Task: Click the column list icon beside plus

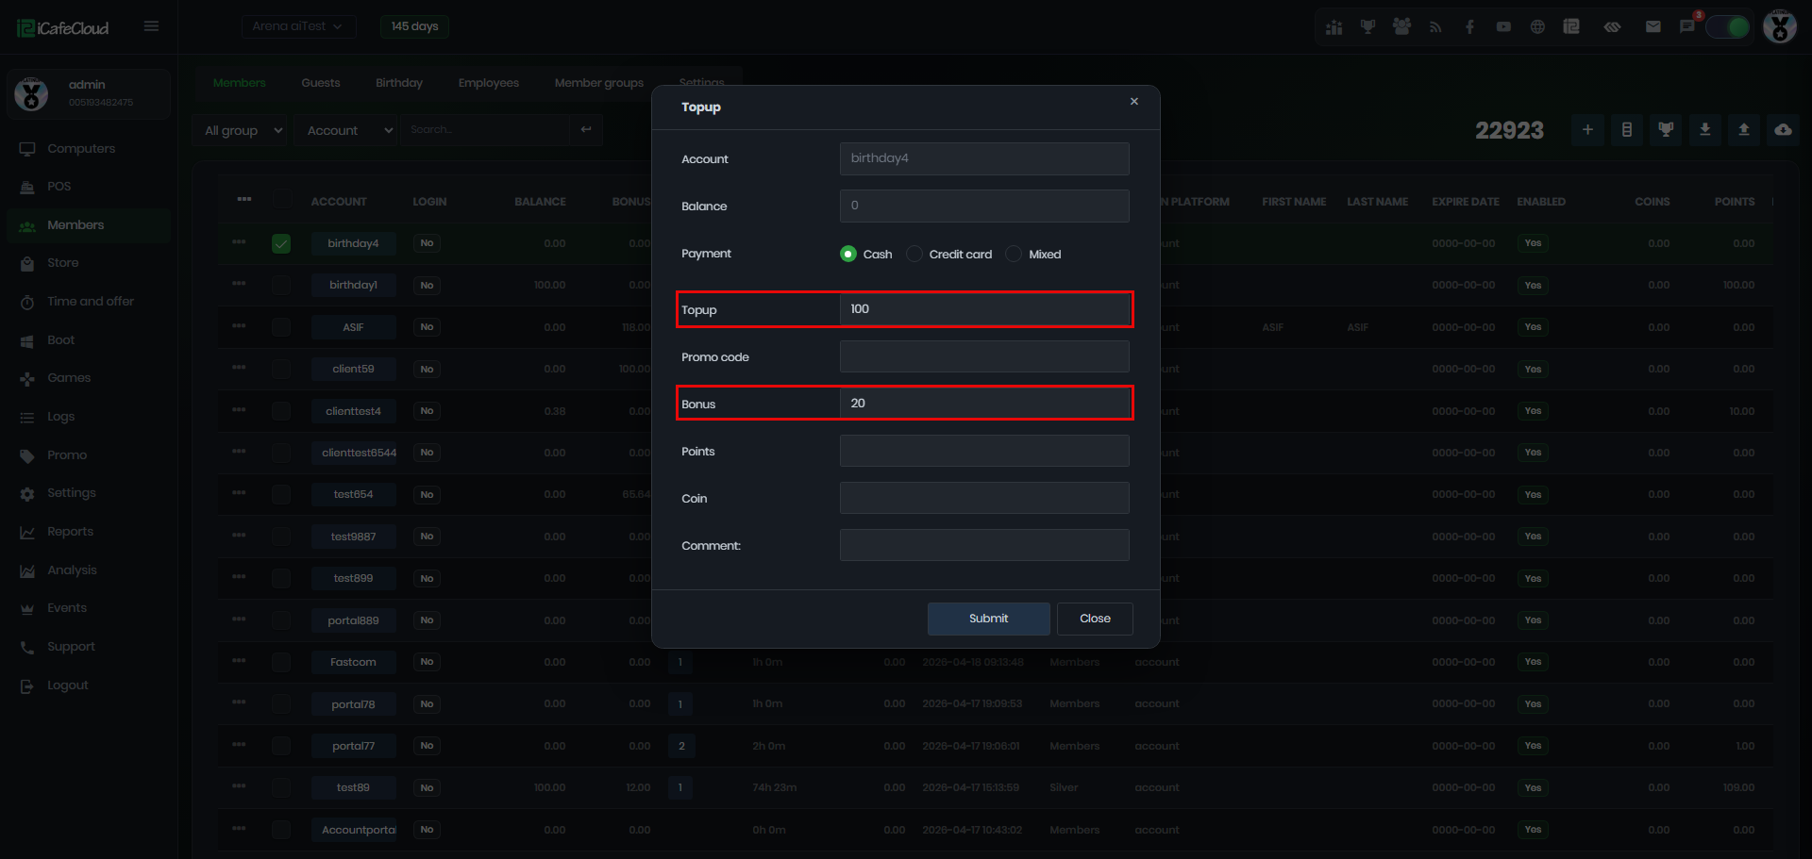Action: 1626,130
